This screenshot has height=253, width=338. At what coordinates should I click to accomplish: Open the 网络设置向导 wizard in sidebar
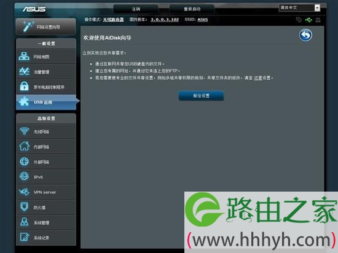[x=45, y=26]
